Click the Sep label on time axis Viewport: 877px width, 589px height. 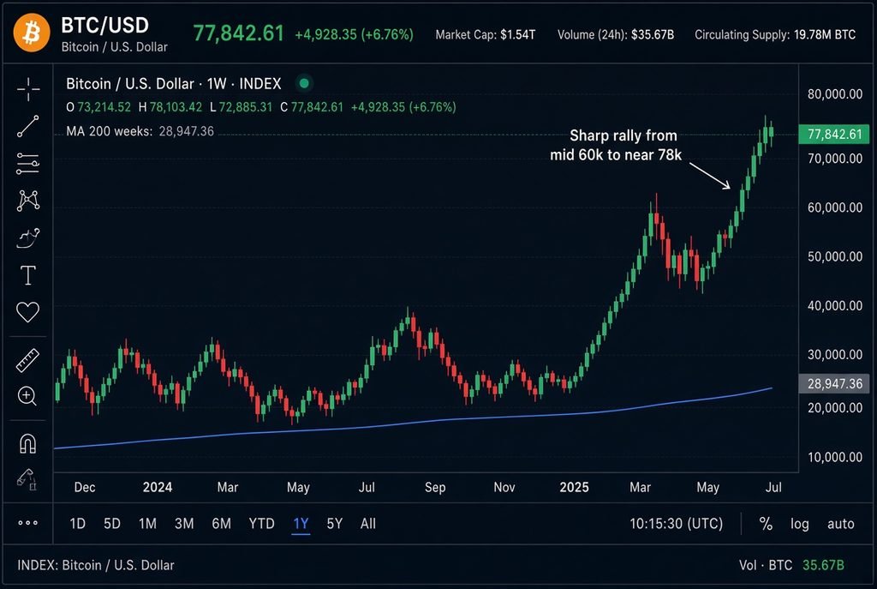(x=435, y=487)
